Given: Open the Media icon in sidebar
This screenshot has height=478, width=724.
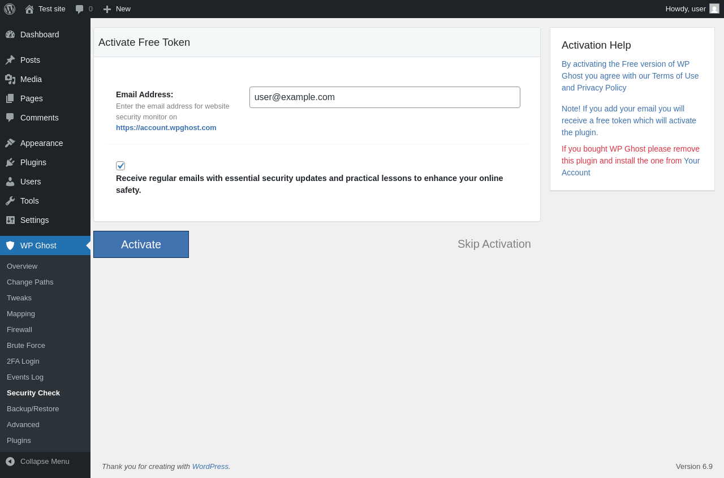Looking at the screenshot, I should point(10,79).
